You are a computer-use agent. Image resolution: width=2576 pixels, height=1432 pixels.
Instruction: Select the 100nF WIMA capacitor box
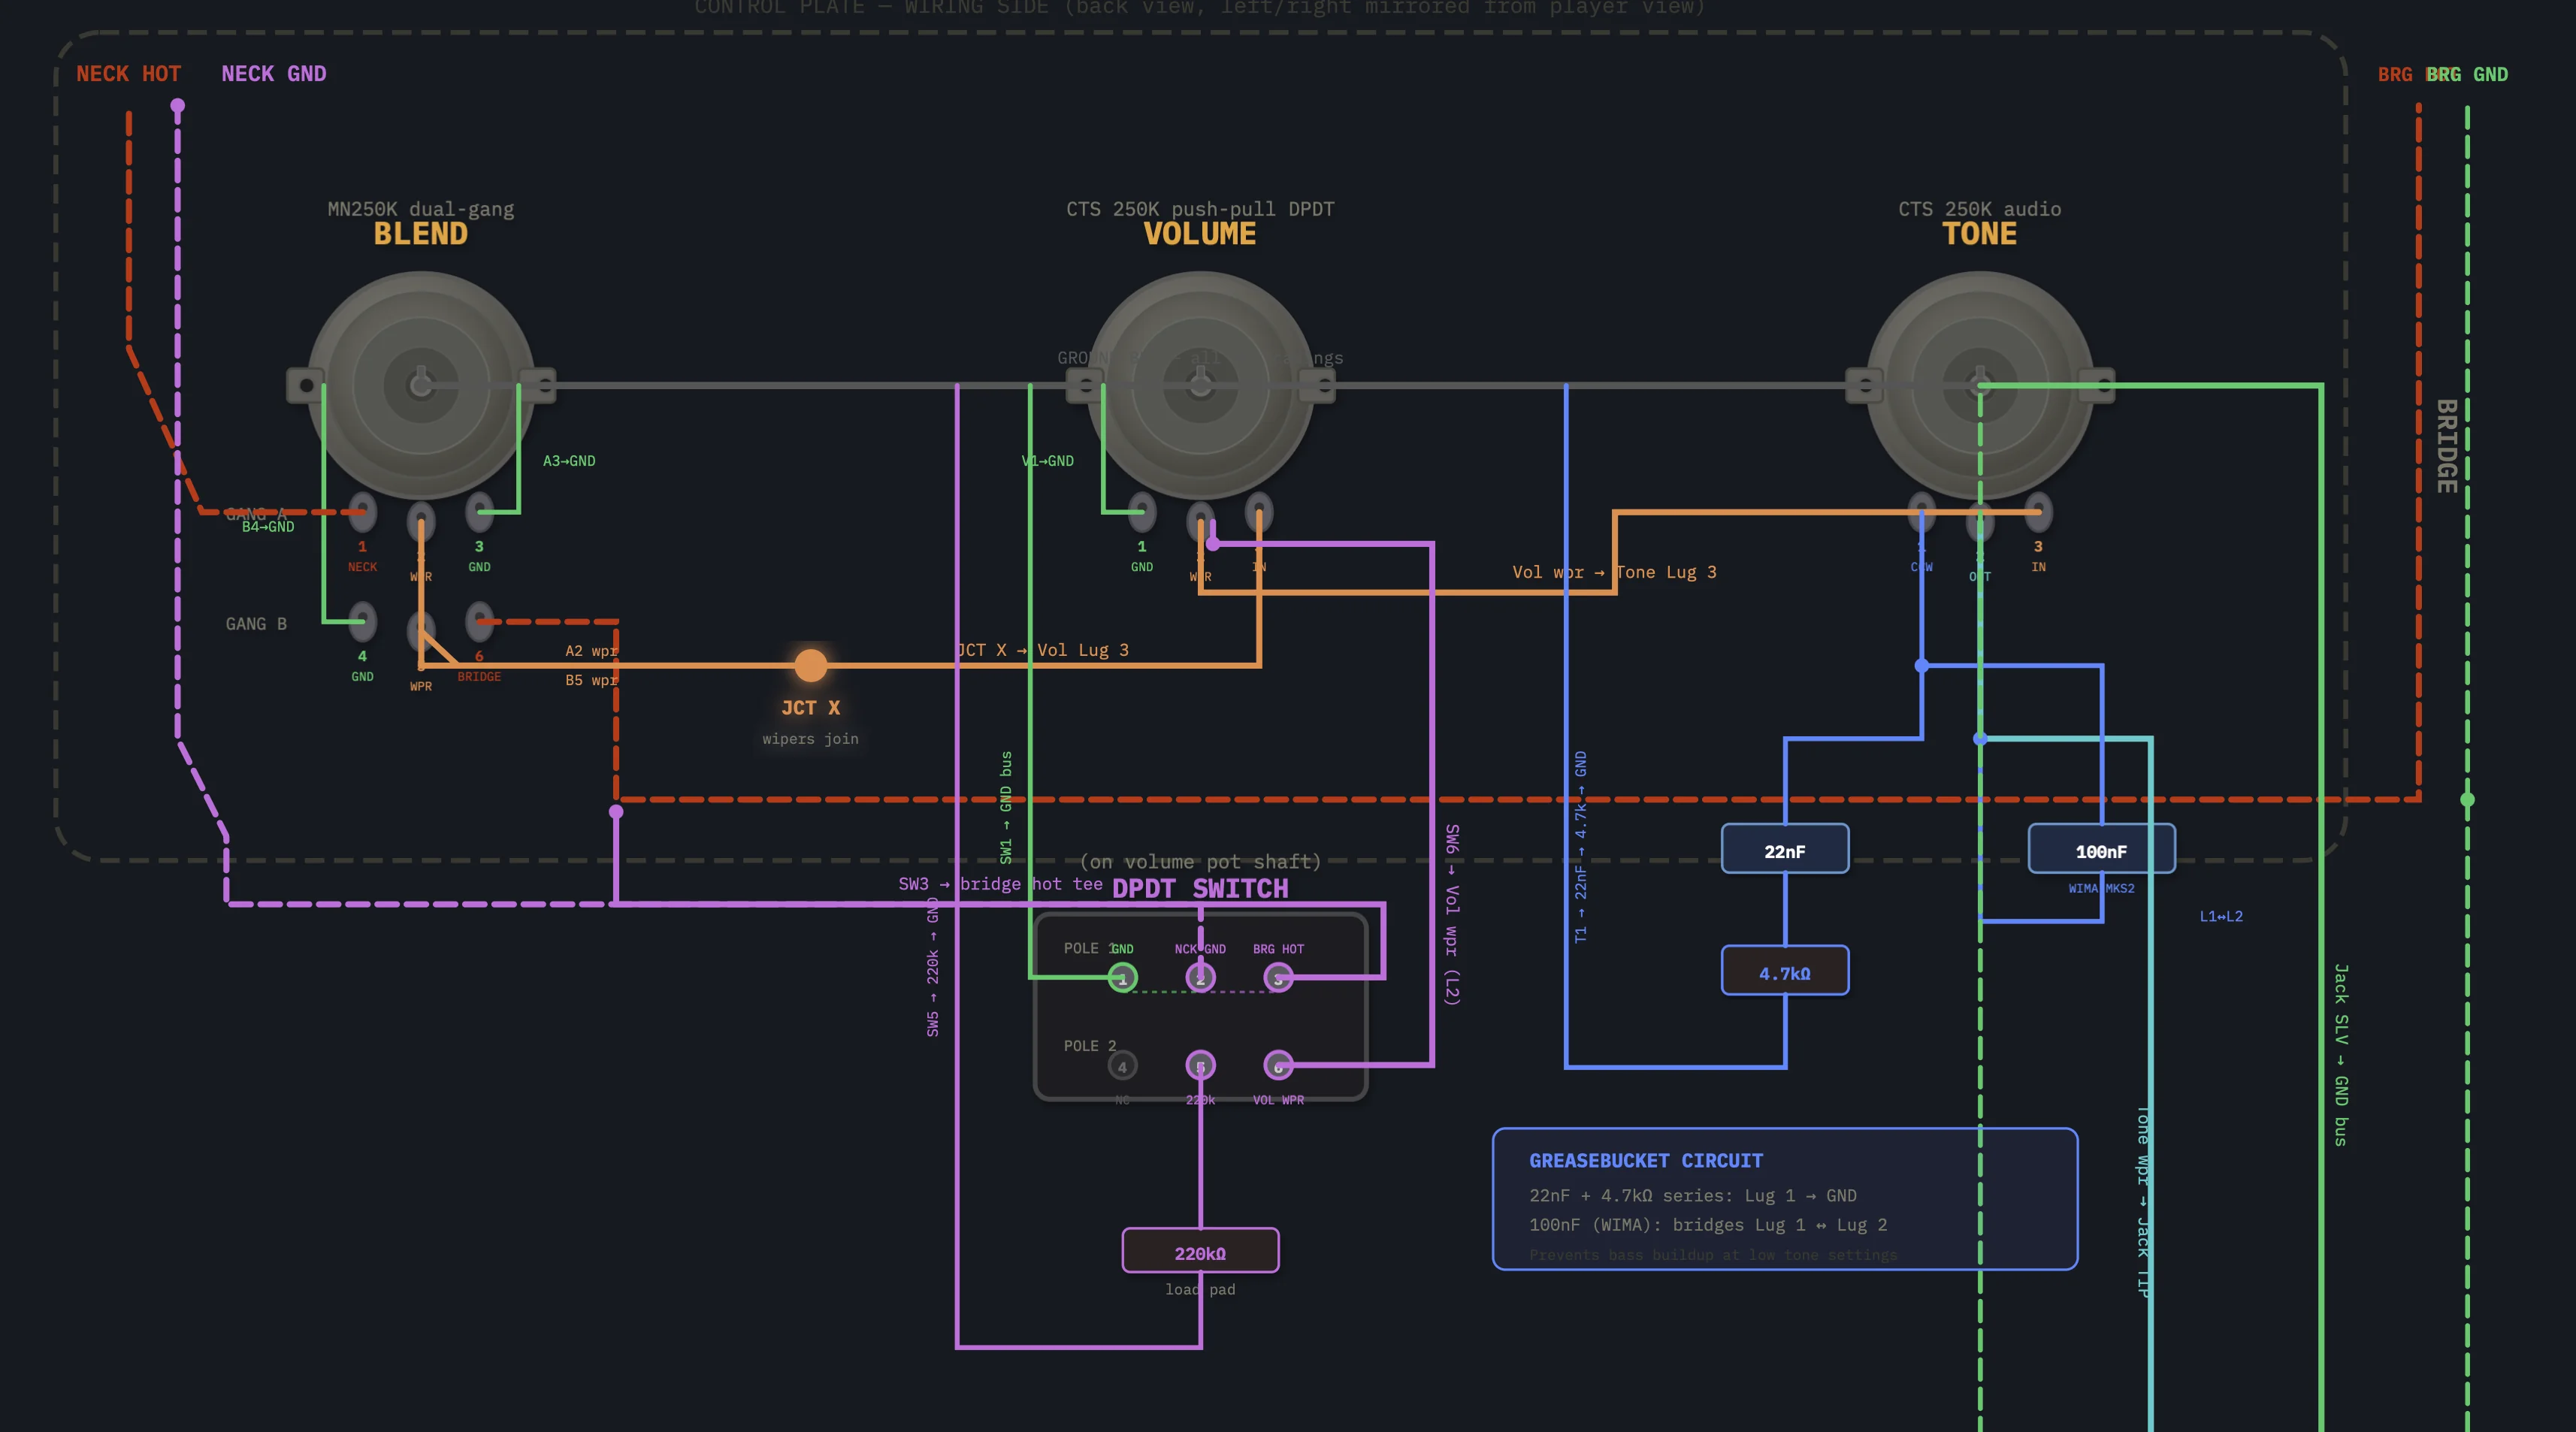(x=2101, y=849)
